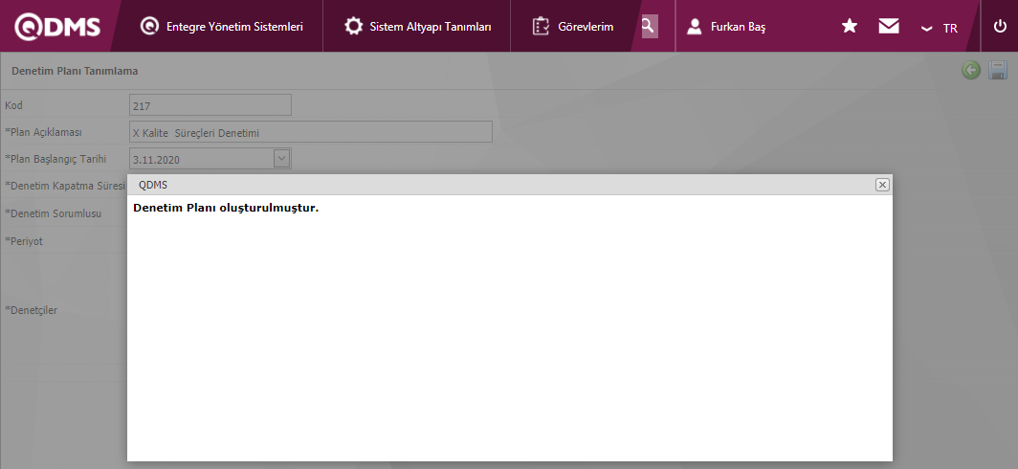Click the '*Denetçiler' label
Image resolution: width=1018 pixels, height=469 pixels.
[x=32, y=310]
